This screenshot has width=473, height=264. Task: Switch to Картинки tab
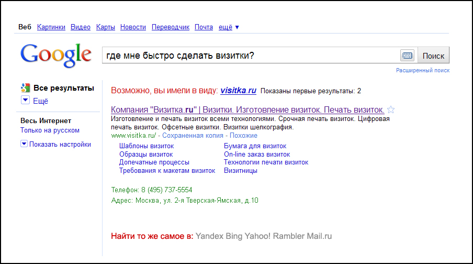coord(51,27)
